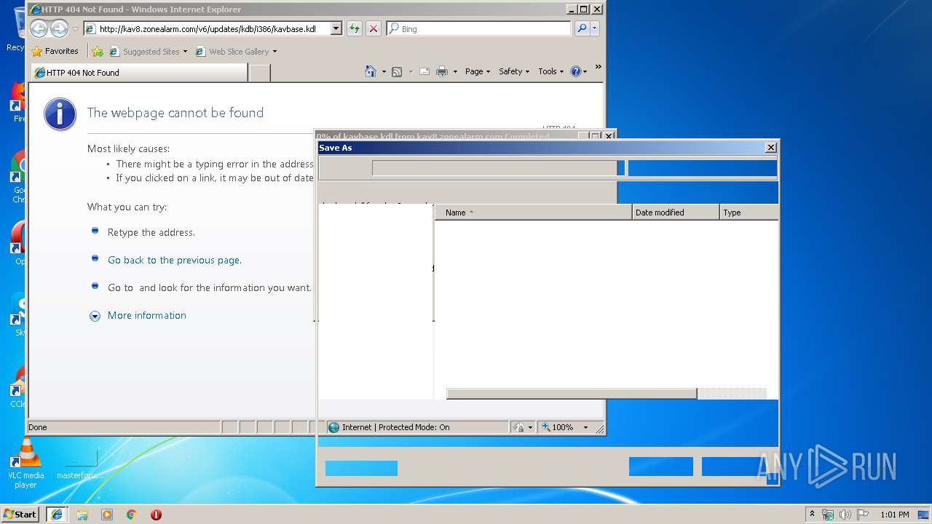
Task: Sort by Type column header
Action: (749, 213)
